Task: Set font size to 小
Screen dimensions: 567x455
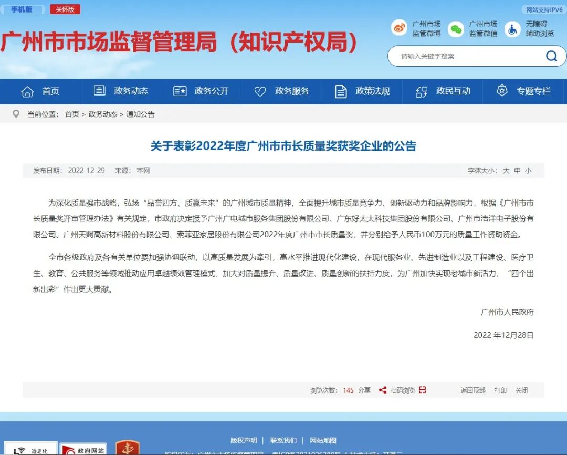Action: tap(528, 171)
